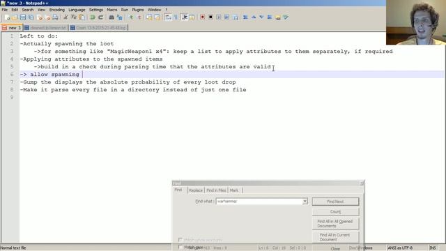Viewport: 446px width, 251px height.
Task: Click the Close document toolbar icon
Action: pos(40,17)
